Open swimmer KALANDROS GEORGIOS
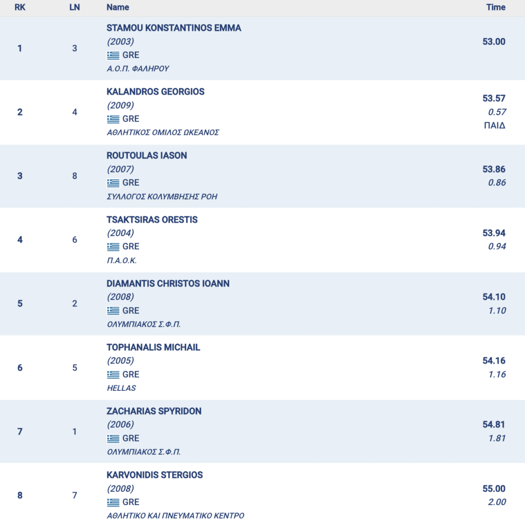Image resolution: width=525 pixels, height=523 pixels. [155, 92]
